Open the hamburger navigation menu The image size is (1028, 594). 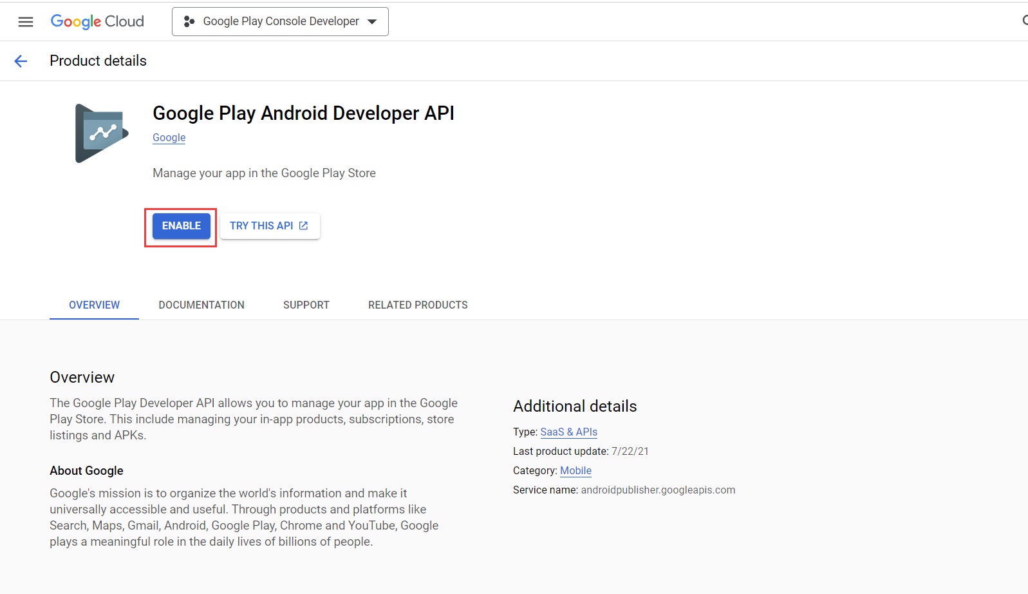[26, 22]
